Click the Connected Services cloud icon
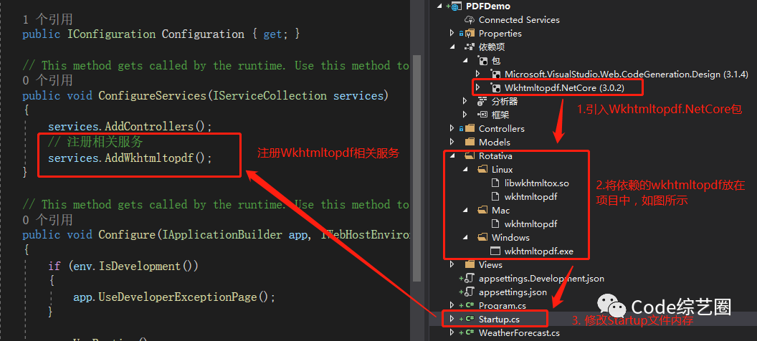 click(470, 20)
